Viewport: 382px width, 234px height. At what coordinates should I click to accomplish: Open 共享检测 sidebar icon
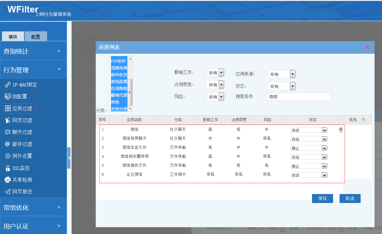[8, 180]
